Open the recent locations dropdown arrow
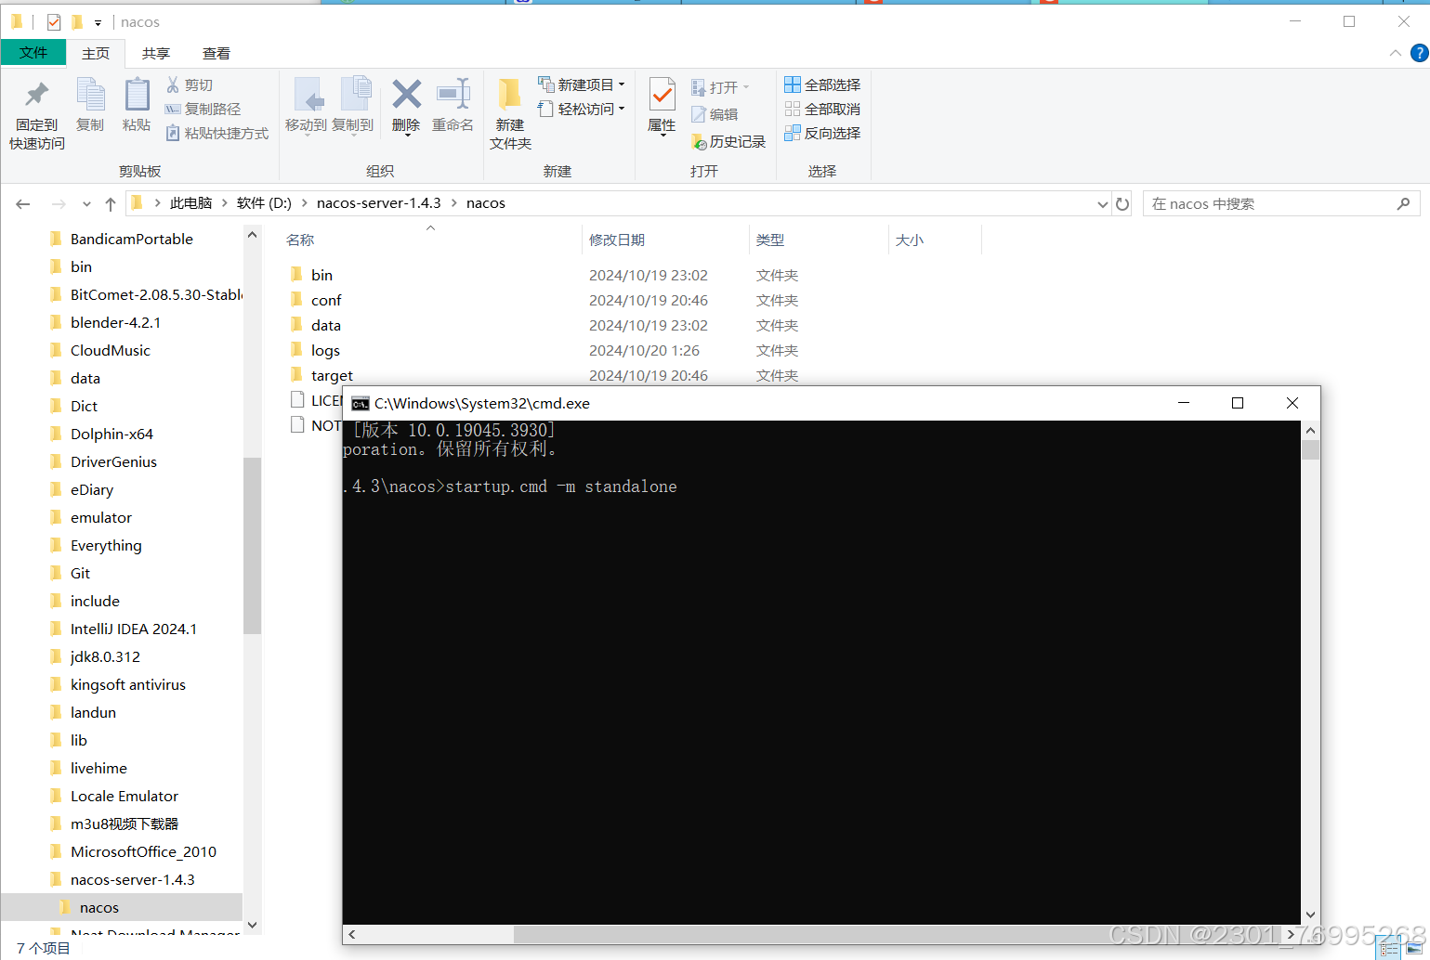 tap(86, 203)
